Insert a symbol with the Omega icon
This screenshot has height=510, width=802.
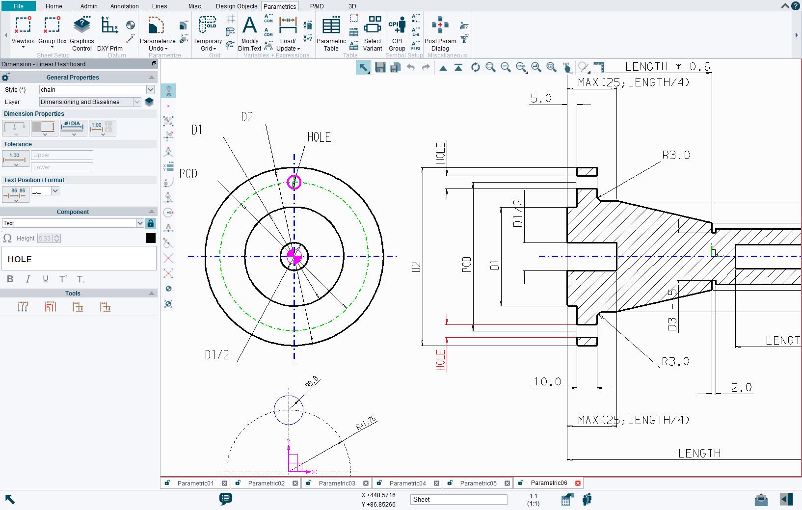(x=7, y=238)
